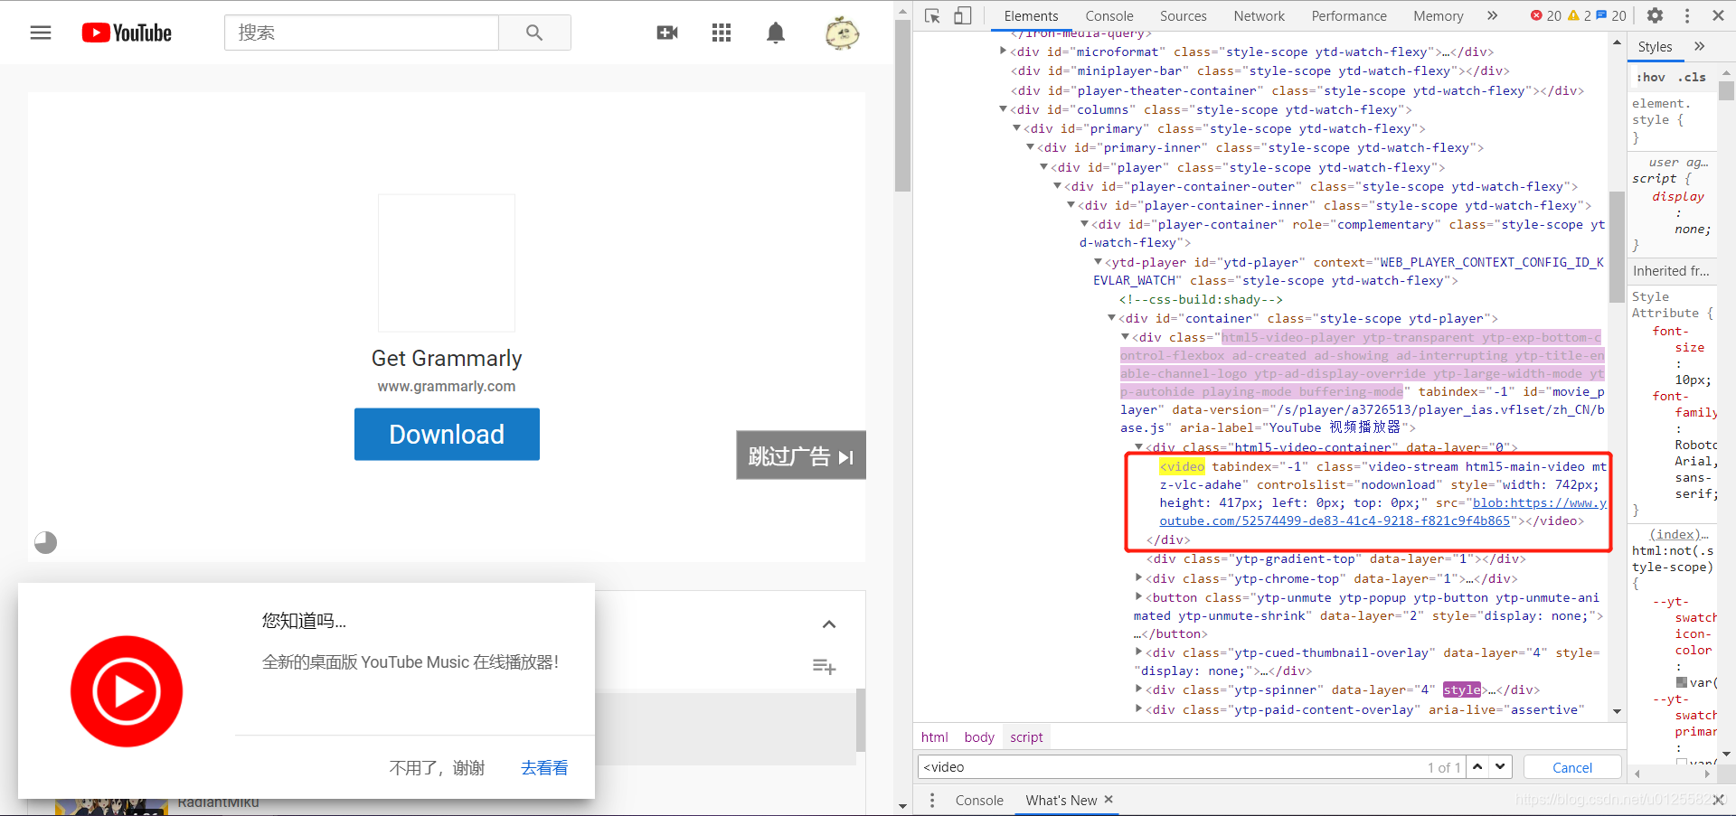
Task: Go to previous search result arrow
Action: point(1477,767)
